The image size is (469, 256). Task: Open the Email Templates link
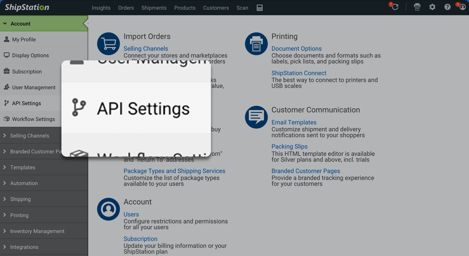tap(294, 122)
